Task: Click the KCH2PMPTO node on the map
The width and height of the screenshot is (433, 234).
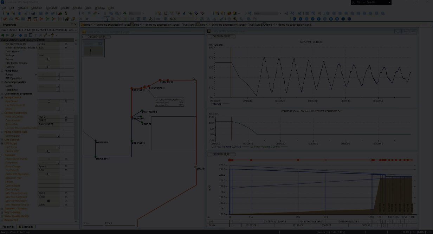Action: coord(149,86)
